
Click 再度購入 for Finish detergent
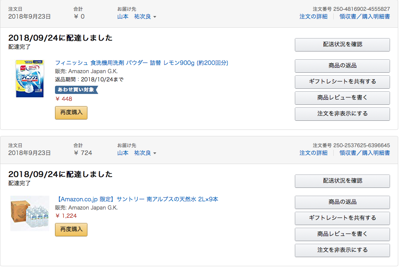71,113
